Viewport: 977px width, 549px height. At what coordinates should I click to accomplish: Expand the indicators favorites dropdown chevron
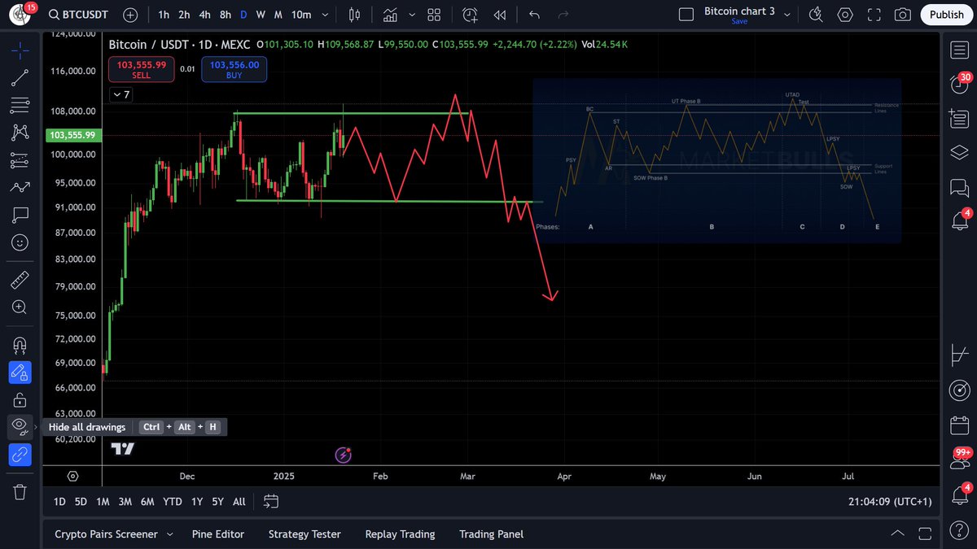tap(412, 15)
